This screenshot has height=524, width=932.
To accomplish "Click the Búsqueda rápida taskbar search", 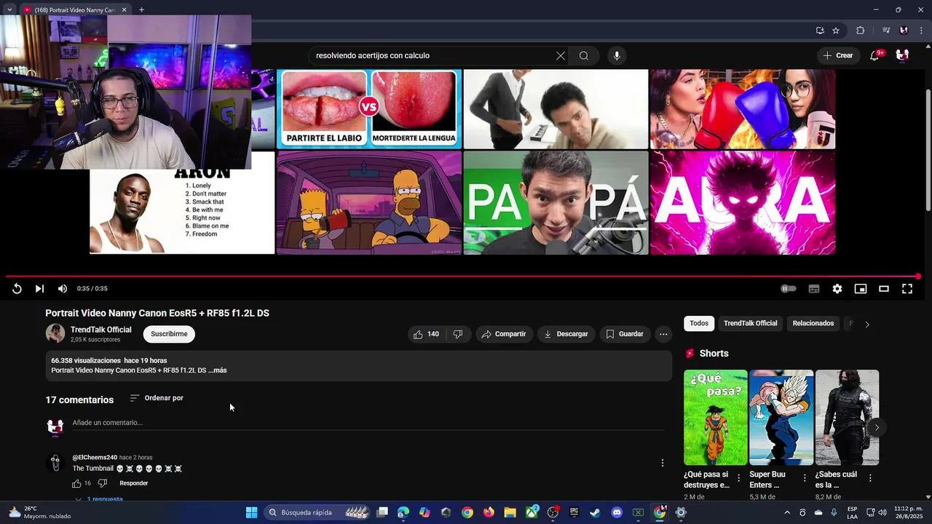I will (317, 512).
